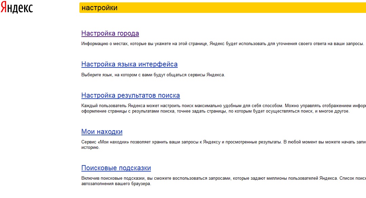
Task: Open the Настройка языка интерфейса link
Action: (x=130, y=64)
